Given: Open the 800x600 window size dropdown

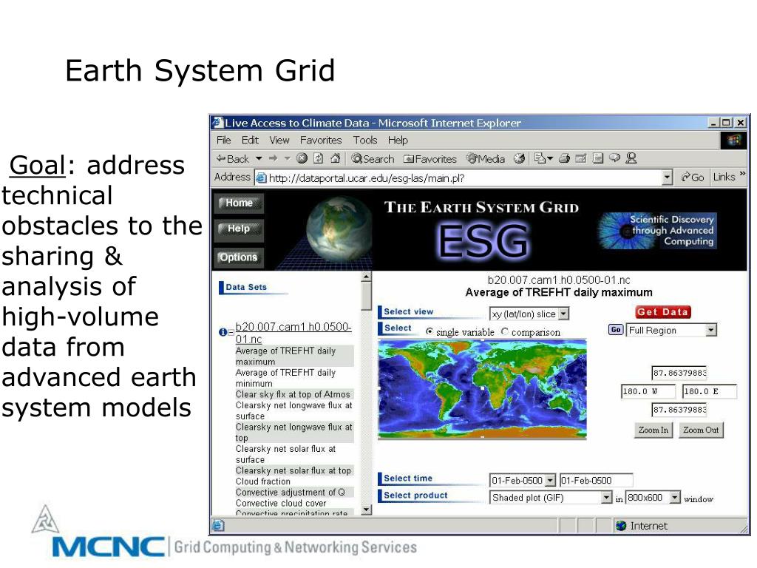Looking at the screenshot, I should 675,497.
